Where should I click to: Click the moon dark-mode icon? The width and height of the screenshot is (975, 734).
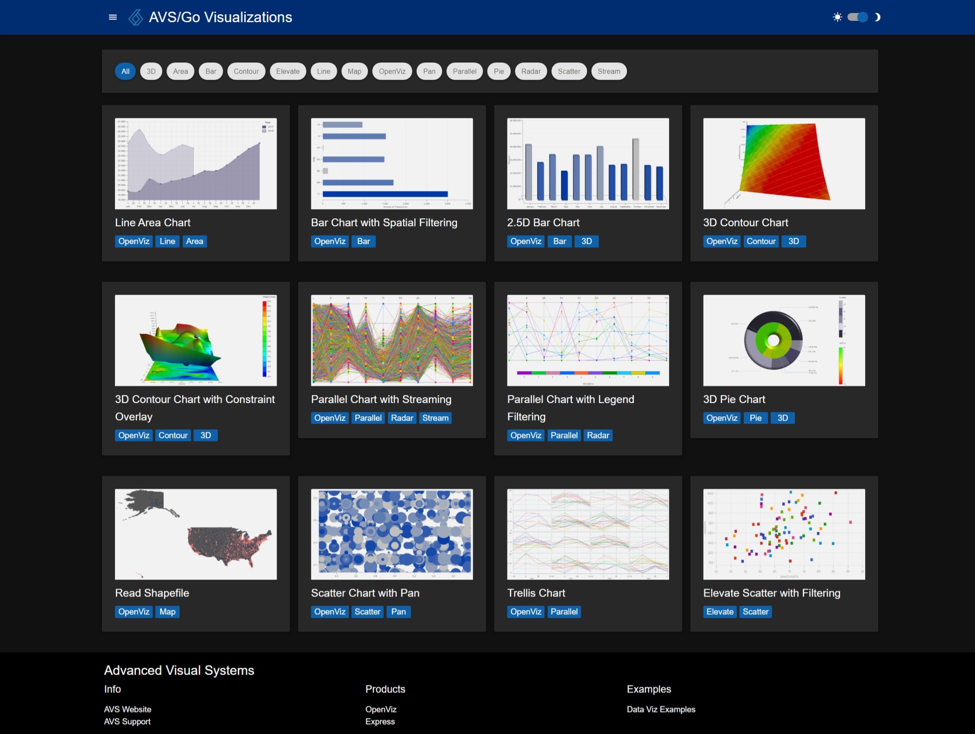click(x=877, y=17)
